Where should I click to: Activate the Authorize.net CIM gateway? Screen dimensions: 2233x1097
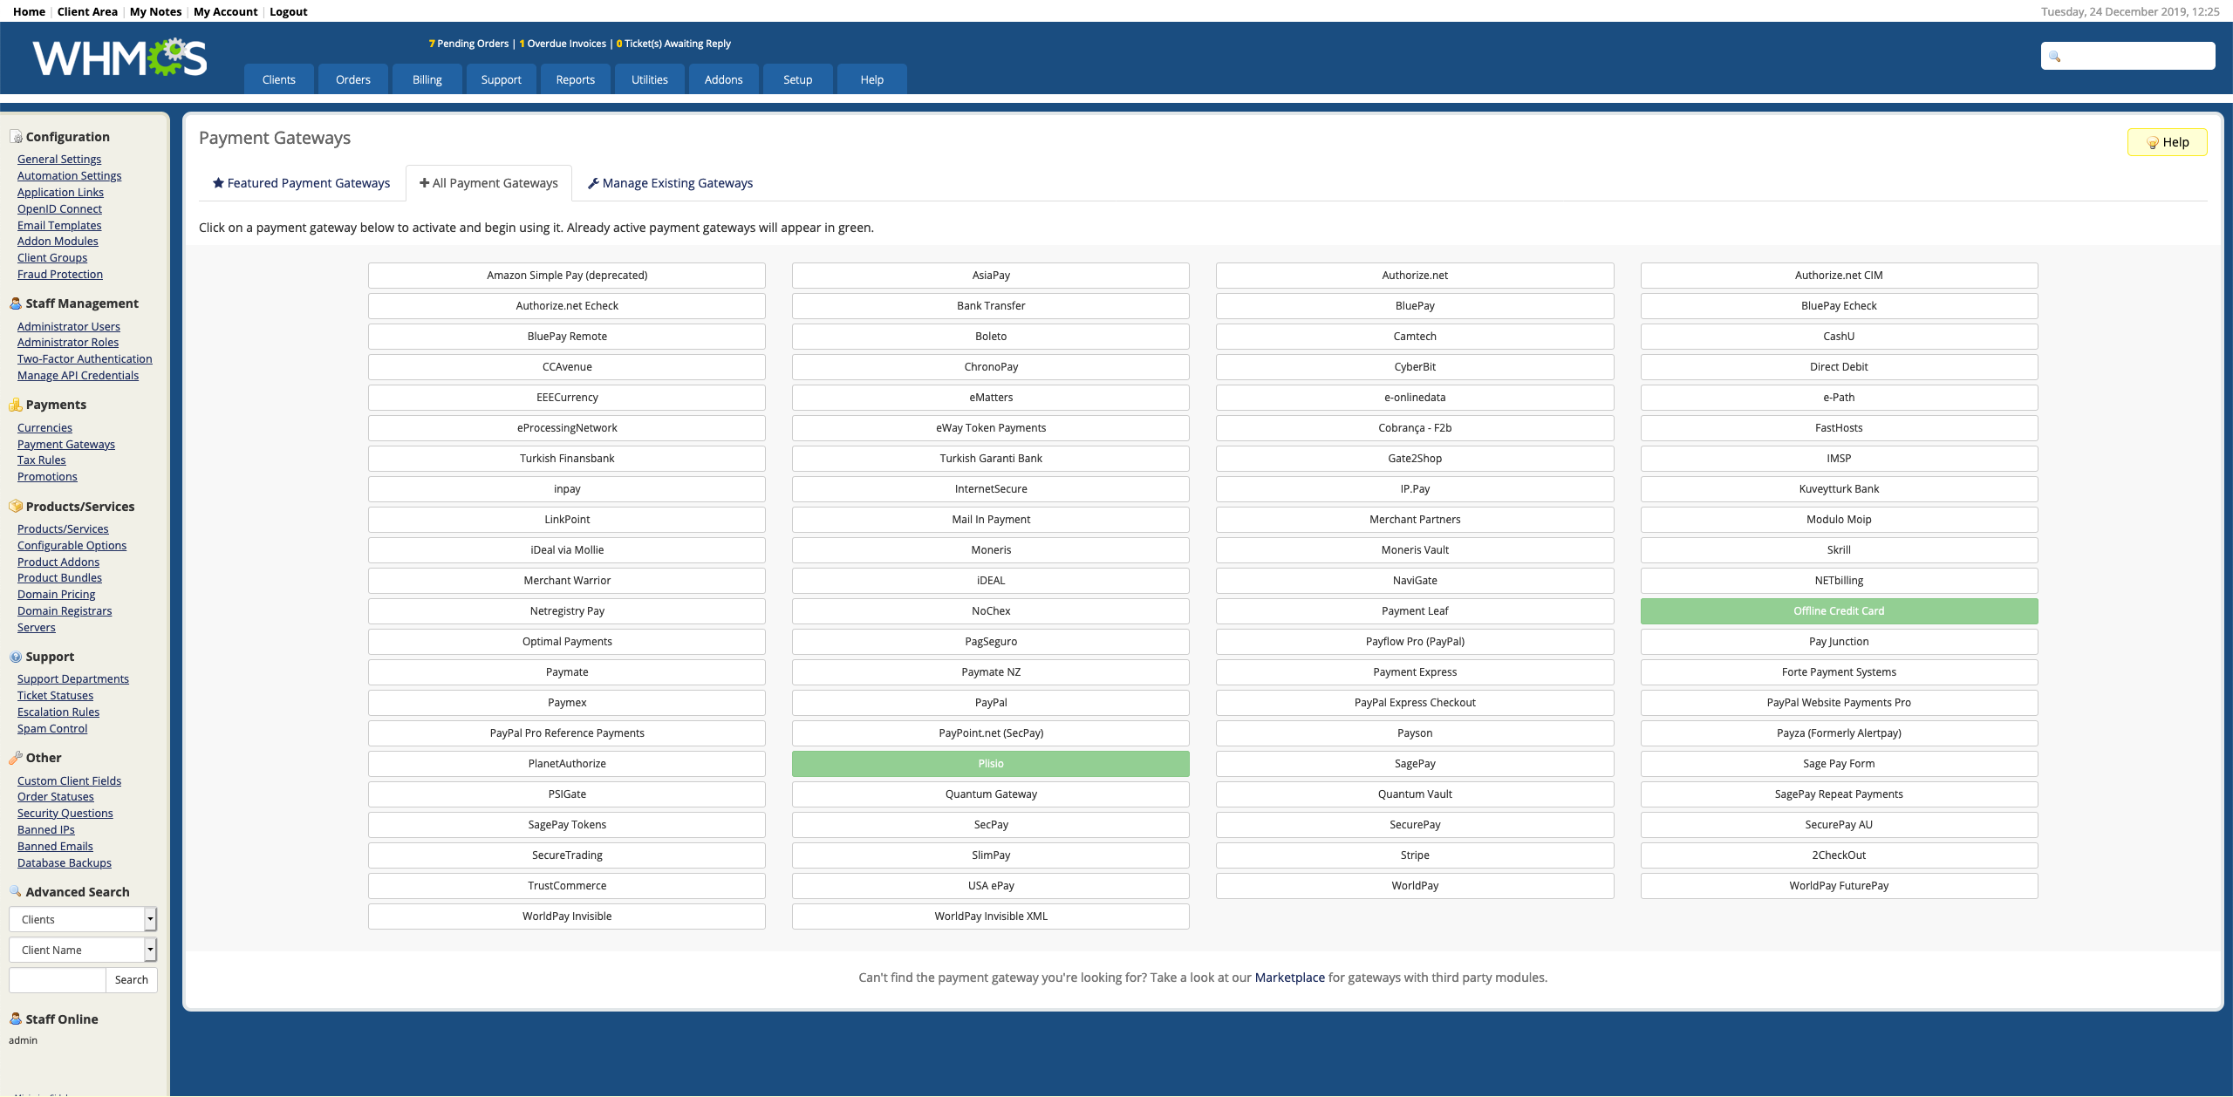[1839, 276]
